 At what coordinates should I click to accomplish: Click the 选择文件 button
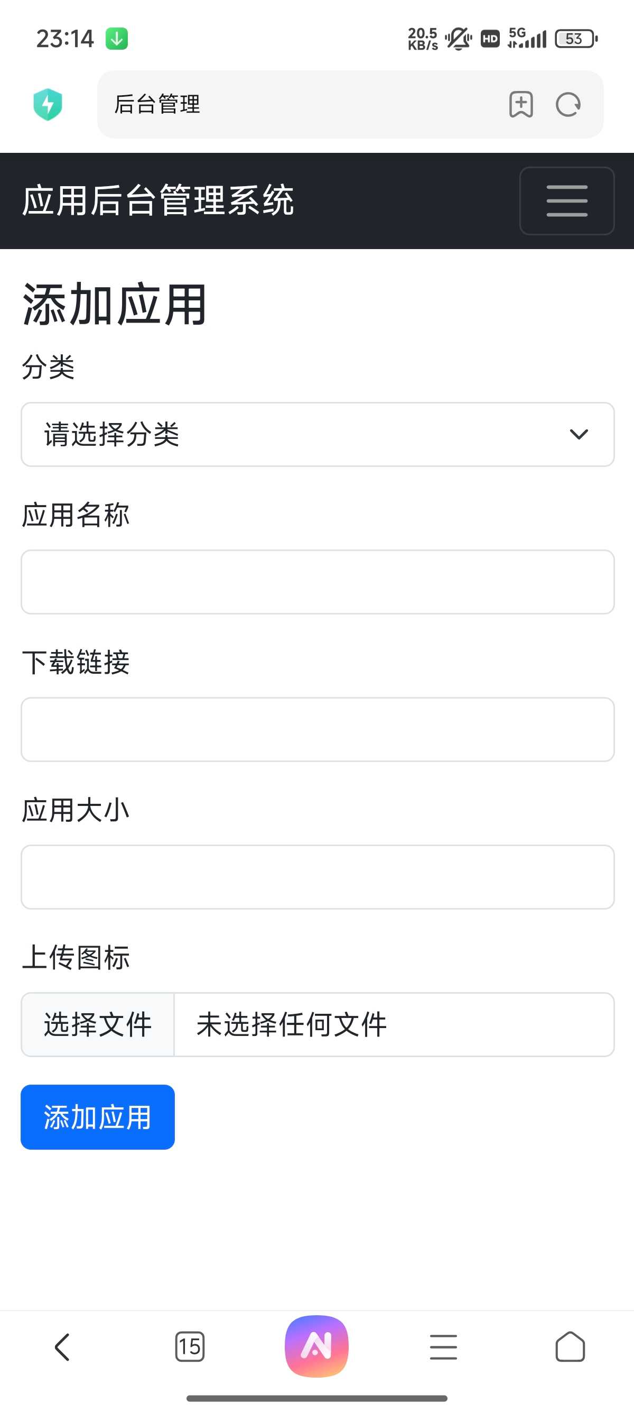tap(97, 1024)
